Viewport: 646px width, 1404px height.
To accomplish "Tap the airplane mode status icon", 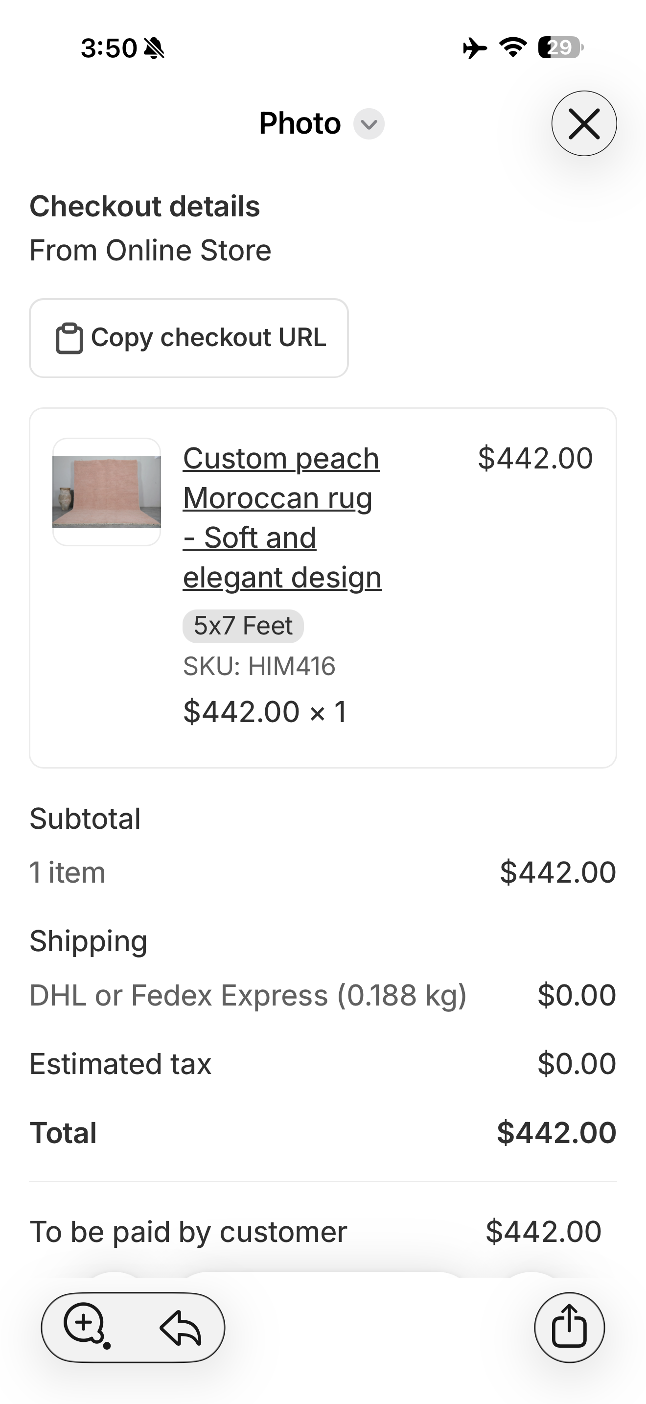I will [x=474, y=48].
